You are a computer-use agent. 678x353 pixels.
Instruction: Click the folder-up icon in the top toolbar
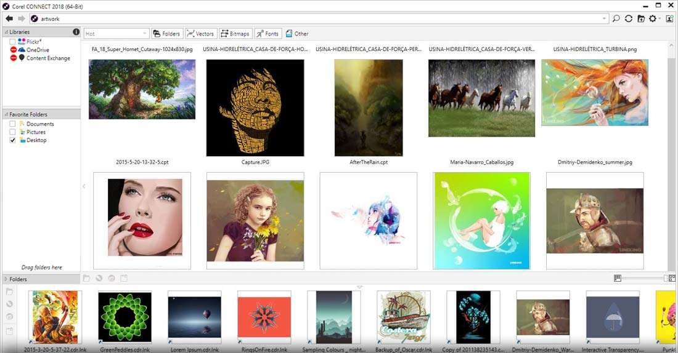coord(640,19)
